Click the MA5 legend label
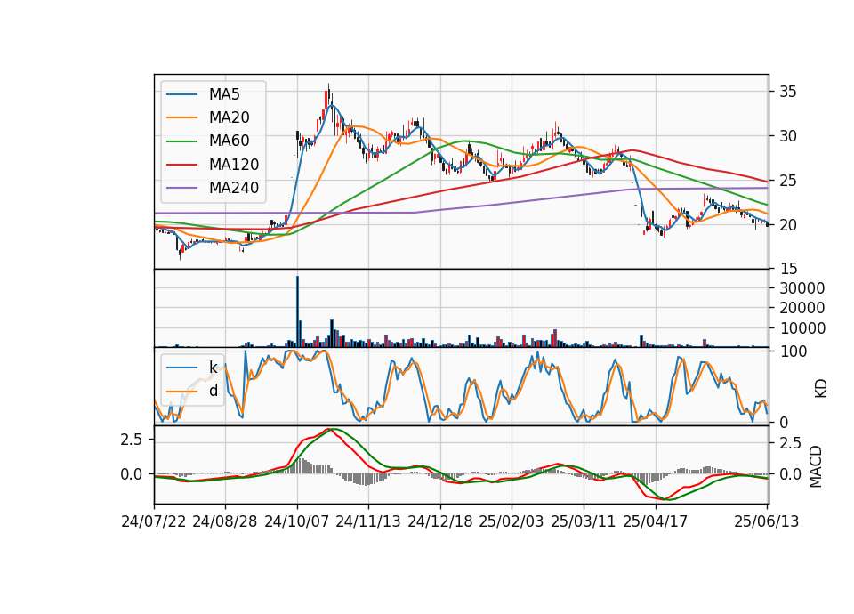The height and width of the screenshot is (614, 854). click(224, 94)
